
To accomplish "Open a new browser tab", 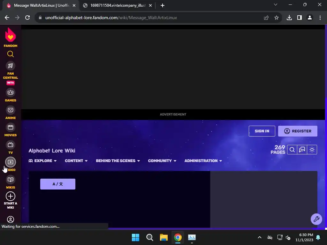I will [x=163, y=6].
